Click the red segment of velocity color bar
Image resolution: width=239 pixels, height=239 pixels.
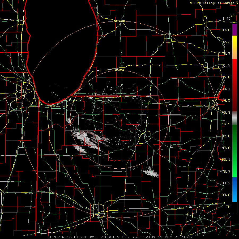click(234, 85)
